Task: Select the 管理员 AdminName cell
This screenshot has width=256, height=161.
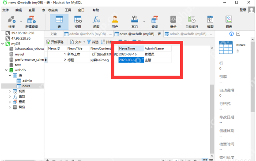Action: [x=158, y=54]
